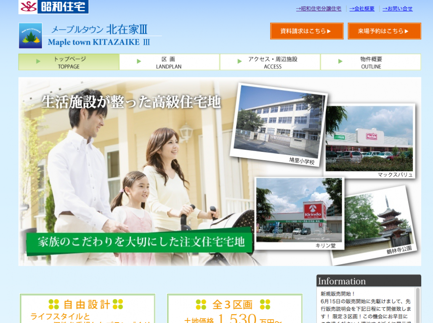Click the Maple town tree emblem icon

[x=30, y=36]
